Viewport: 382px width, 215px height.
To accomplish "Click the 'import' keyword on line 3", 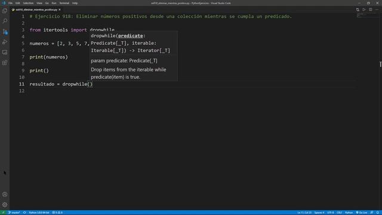I will (x=79, y=30).
